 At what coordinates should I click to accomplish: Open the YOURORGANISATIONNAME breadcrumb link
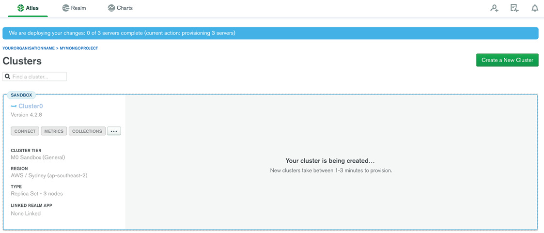29,48
